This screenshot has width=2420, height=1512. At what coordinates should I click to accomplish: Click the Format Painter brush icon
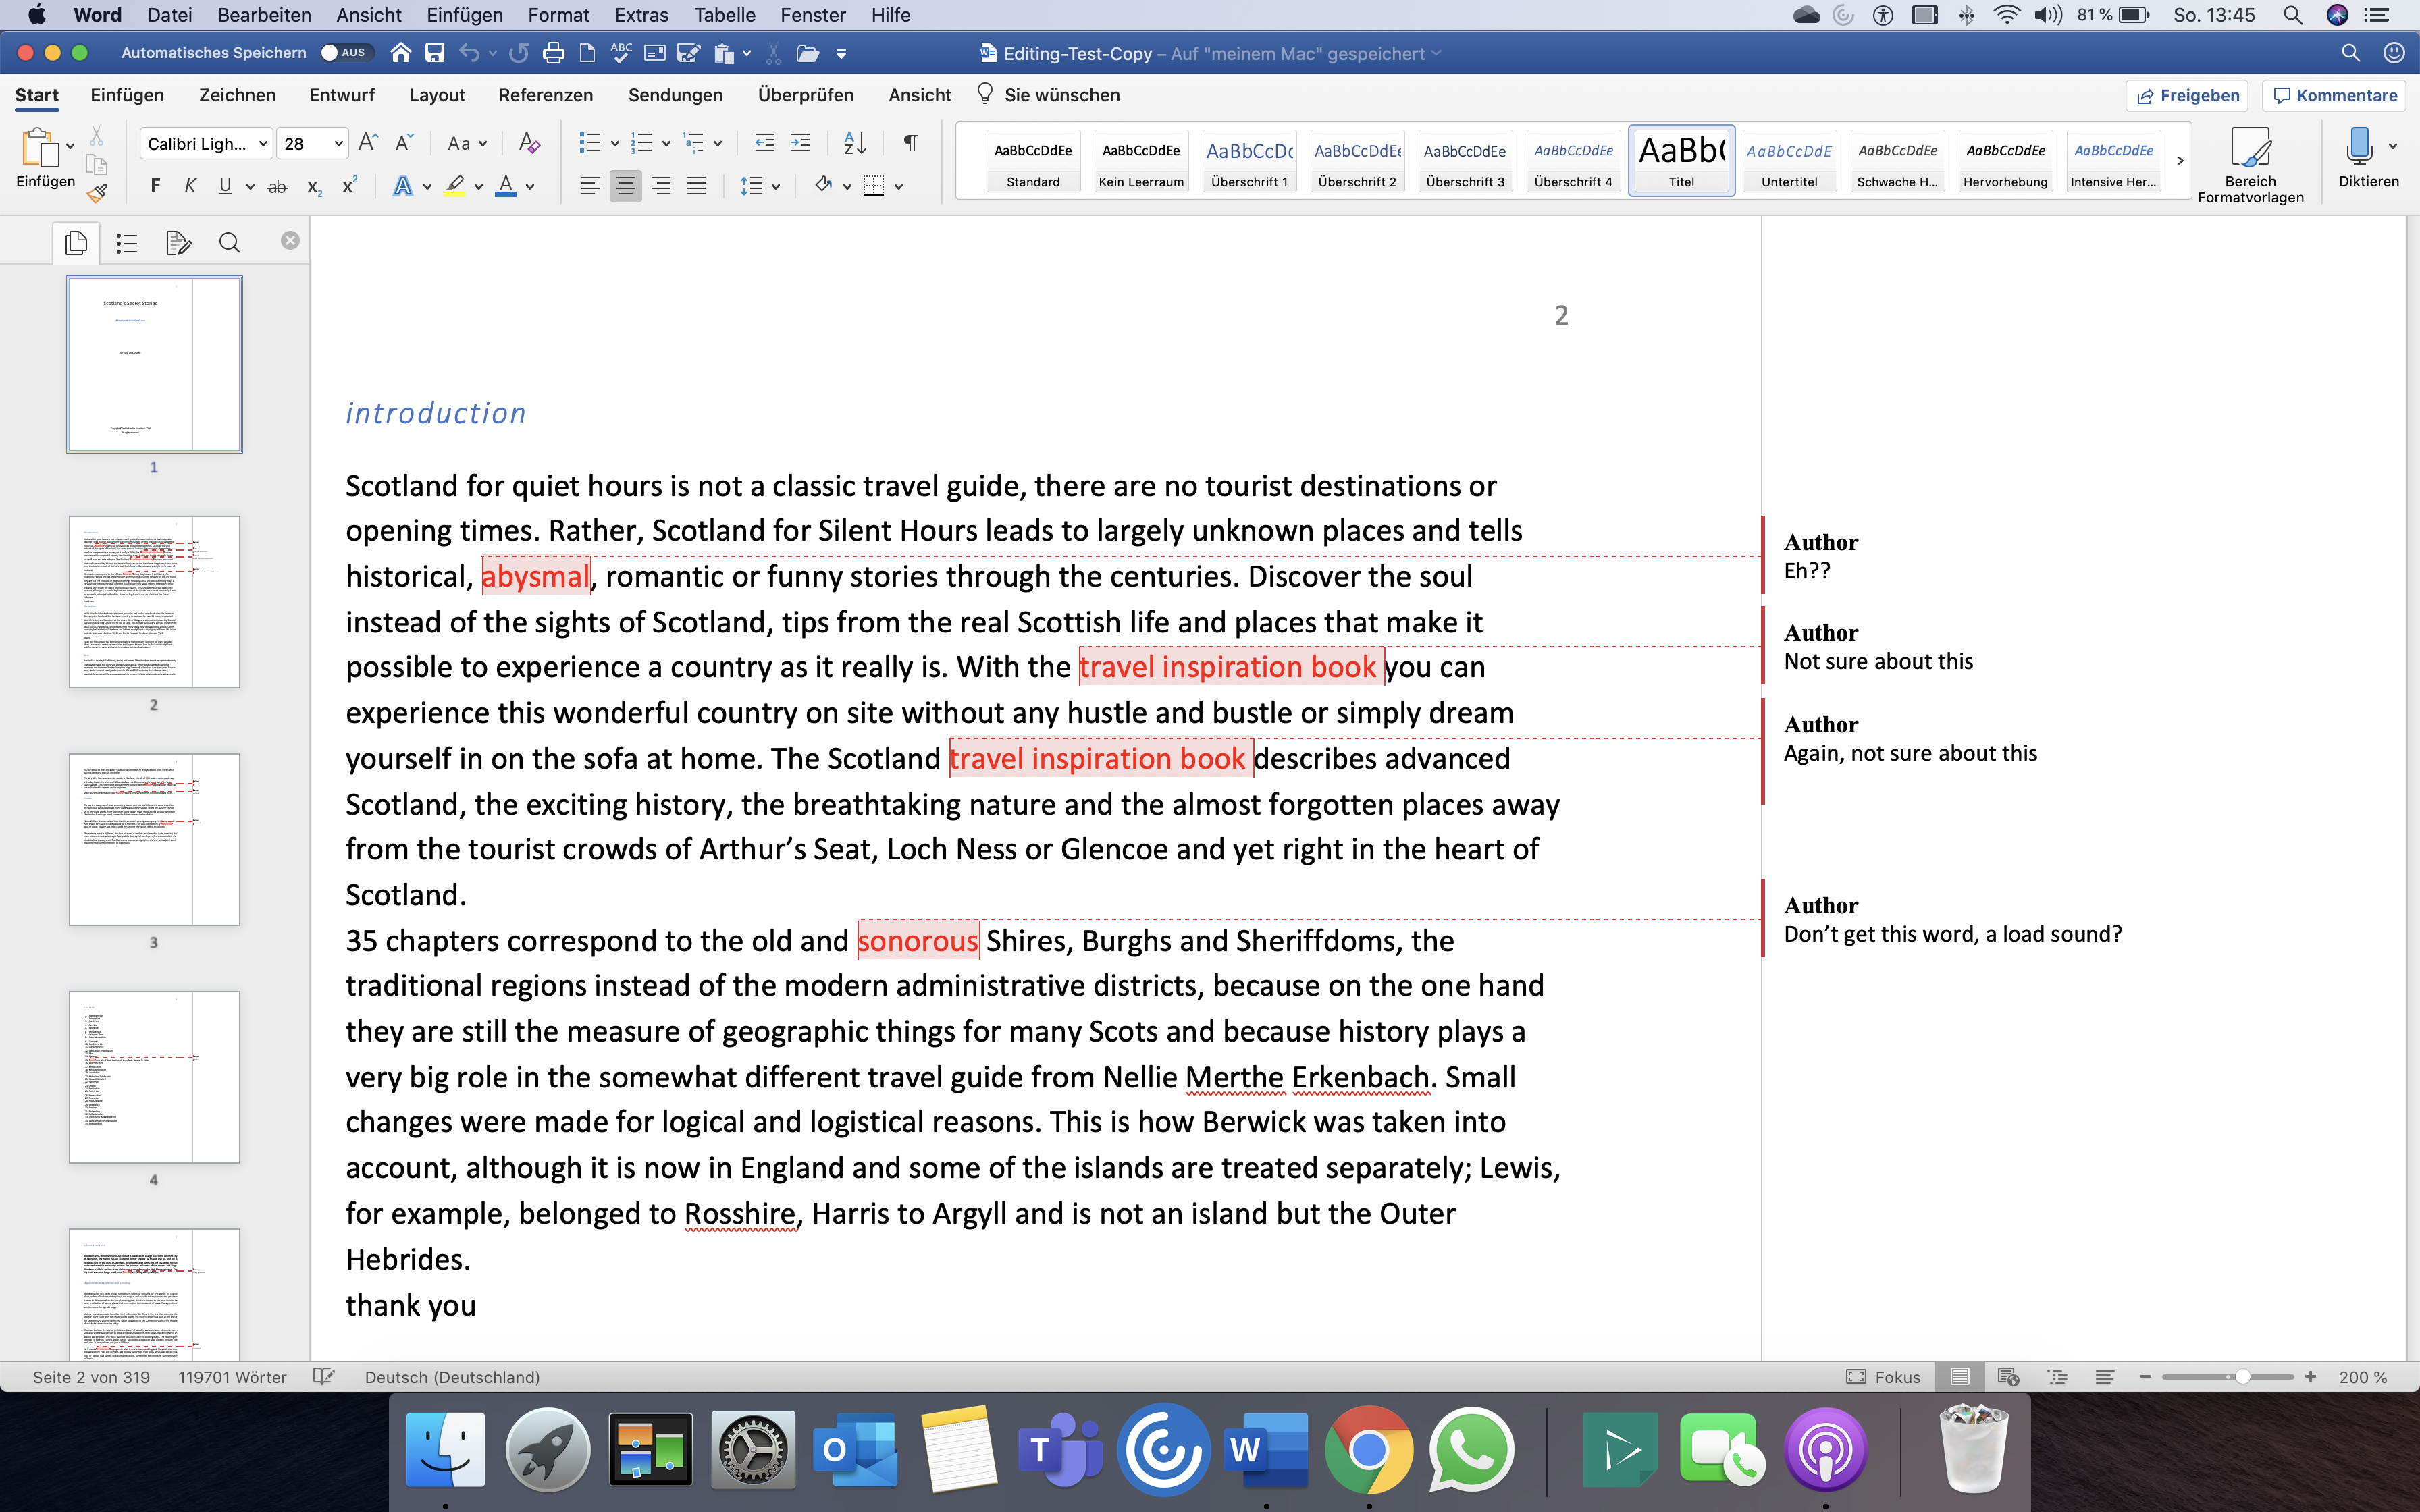pos(97,192)
